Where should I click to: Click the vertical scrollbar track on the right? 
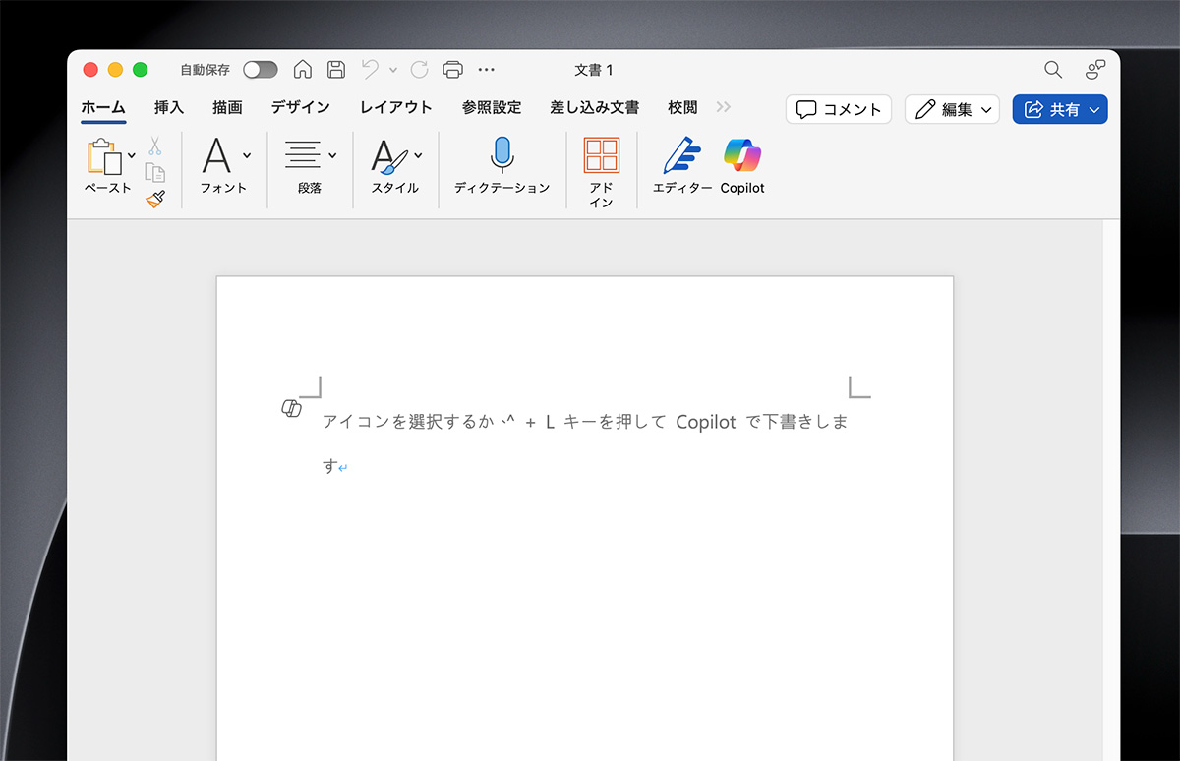pos(1111,490)
